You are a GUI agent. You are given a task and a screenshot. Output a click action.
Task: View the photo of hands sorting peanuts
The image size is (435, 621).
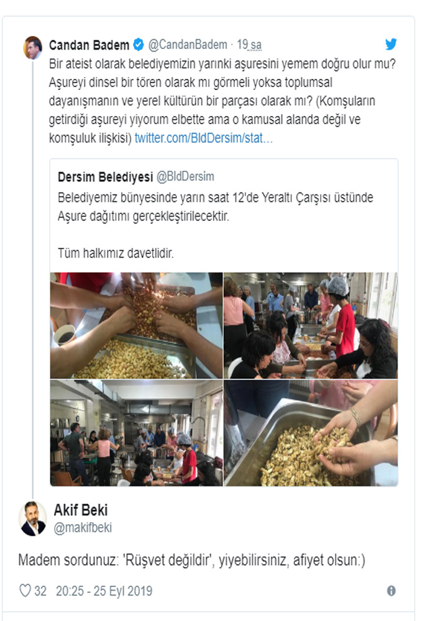136,325
